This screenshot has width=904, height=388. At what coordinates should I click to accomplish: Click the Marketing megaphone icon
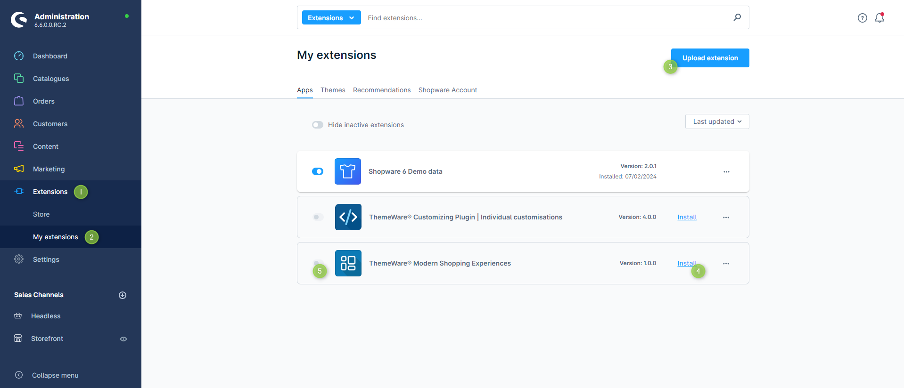click(x=19, y=169)
